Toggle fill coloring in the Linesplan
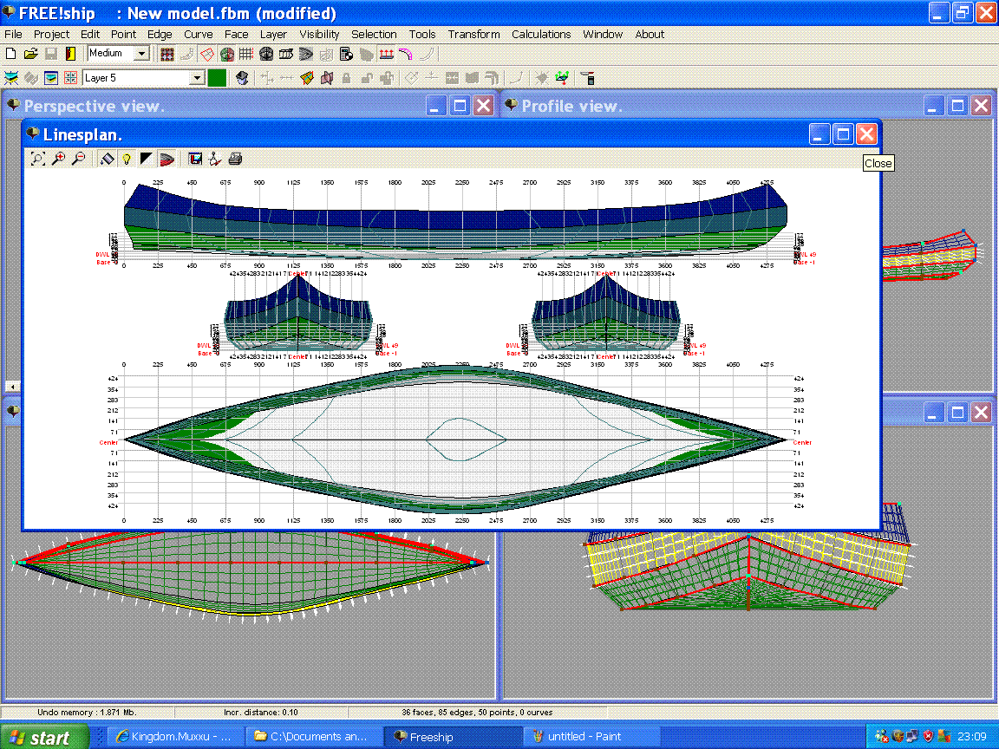Screen dimensions: 999x749 107,159
